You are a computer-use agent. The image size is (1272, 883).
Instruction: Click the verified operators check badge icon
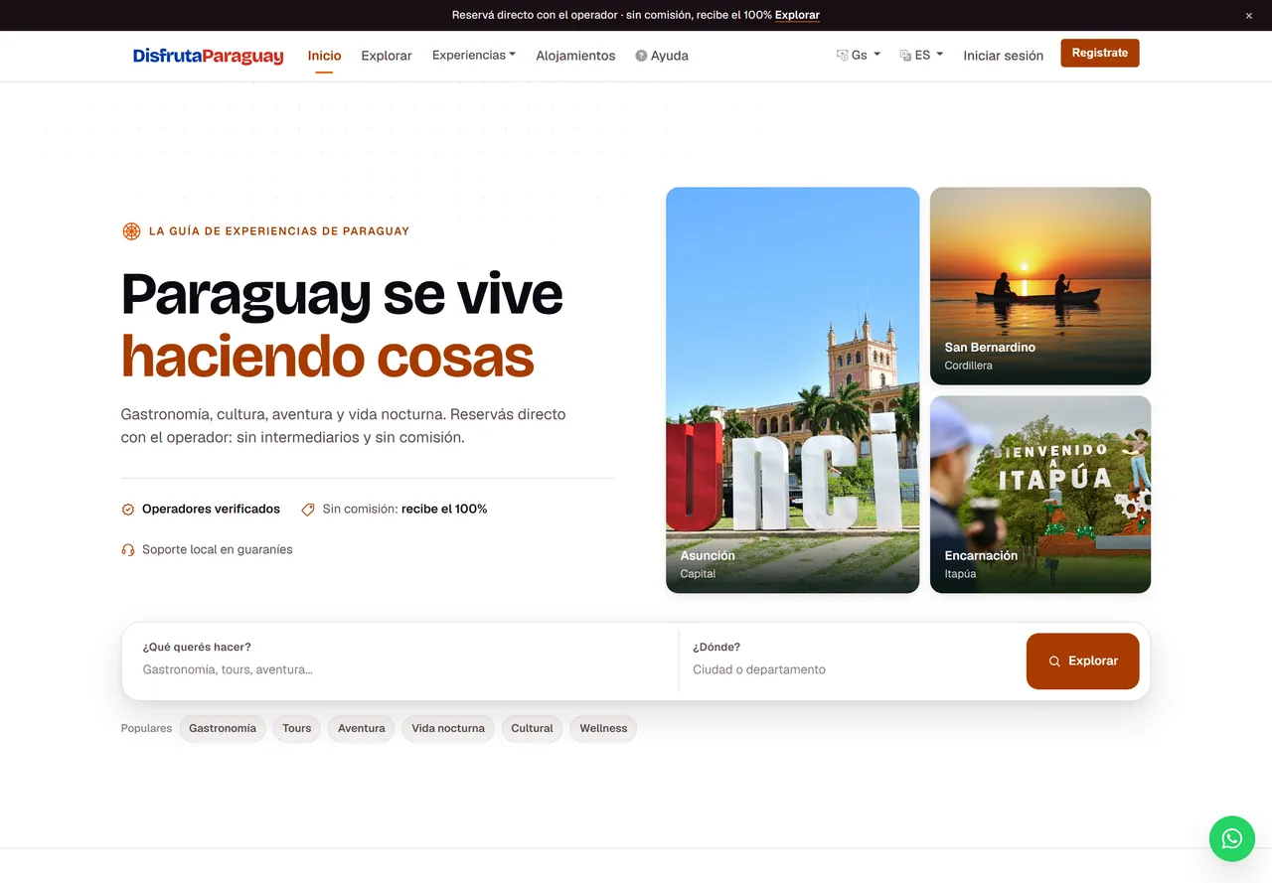point(128,510)
